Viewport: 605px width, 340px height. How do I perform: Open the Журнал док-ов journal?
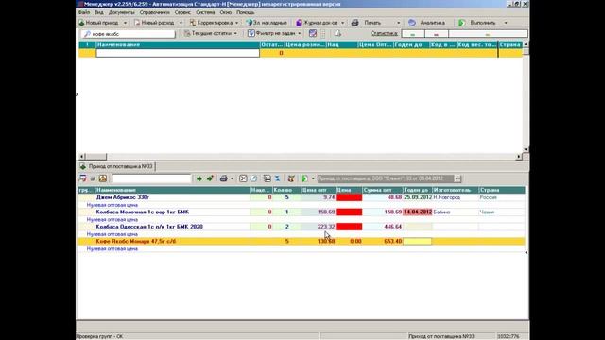coord(317,23)
